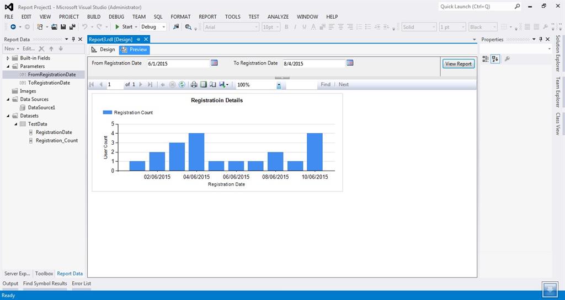565x300 pixels.
Task: Switch to the Design tab
Action: point(103,50)
